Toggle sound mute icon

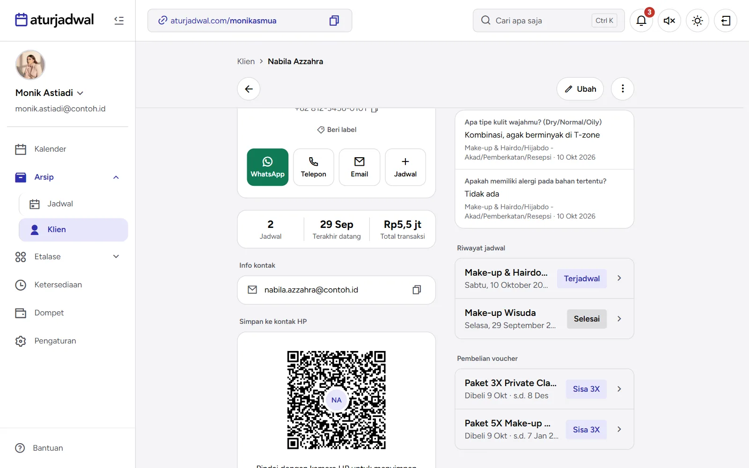click(x=669, y=21)
